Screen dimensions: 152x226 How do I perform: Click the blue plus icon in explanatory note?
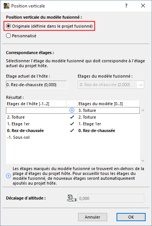pyautogui.click(x=8, y=176)
